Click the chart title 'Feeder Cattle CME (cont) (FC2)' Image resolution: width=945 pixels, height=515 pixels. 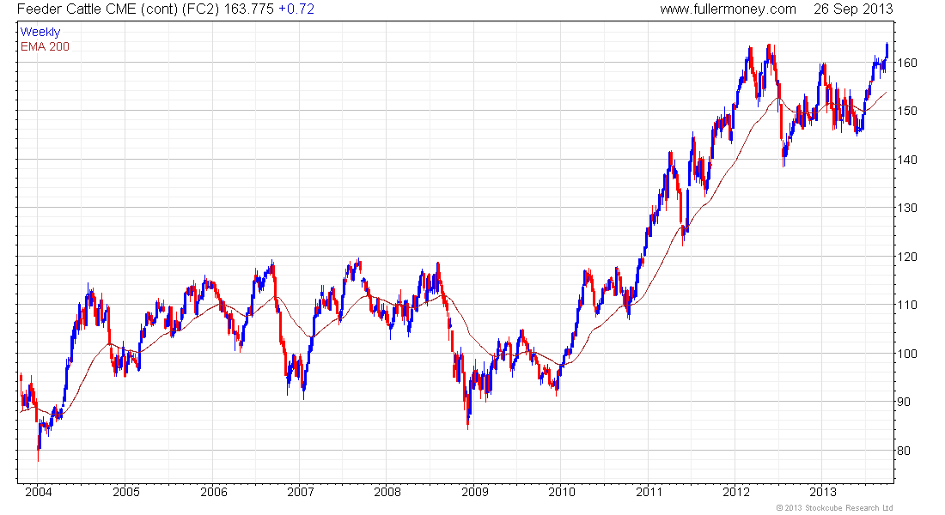[119, 9]
